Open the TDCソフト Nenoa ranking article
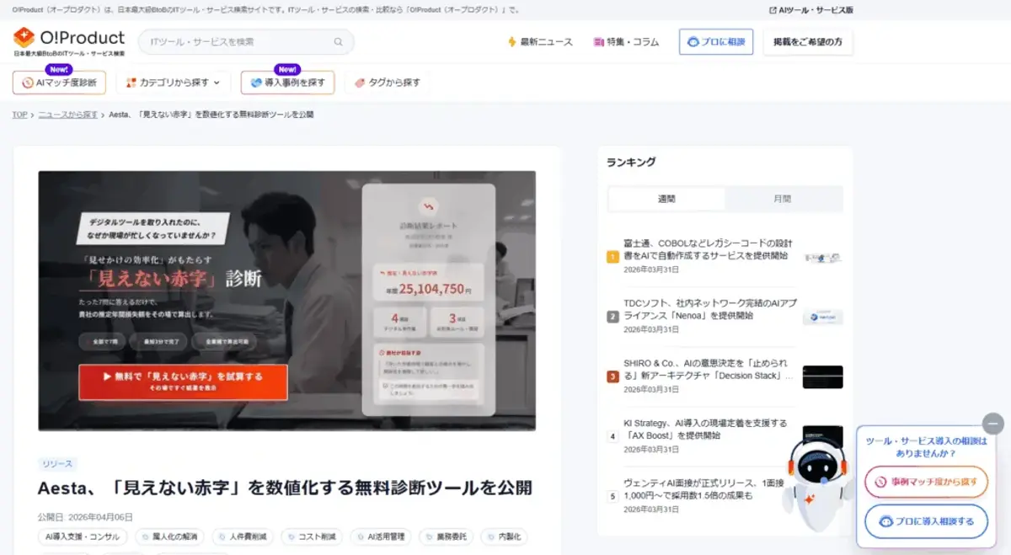Screen dimensions: 1011x555 coord(709,309)
